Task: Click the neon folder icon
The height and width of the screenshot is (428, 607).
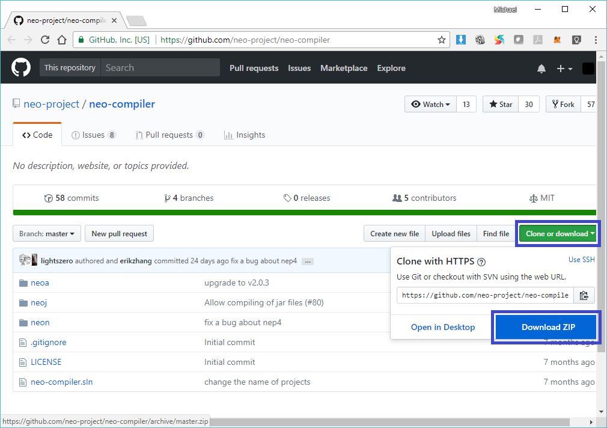Action: point(23,323)
